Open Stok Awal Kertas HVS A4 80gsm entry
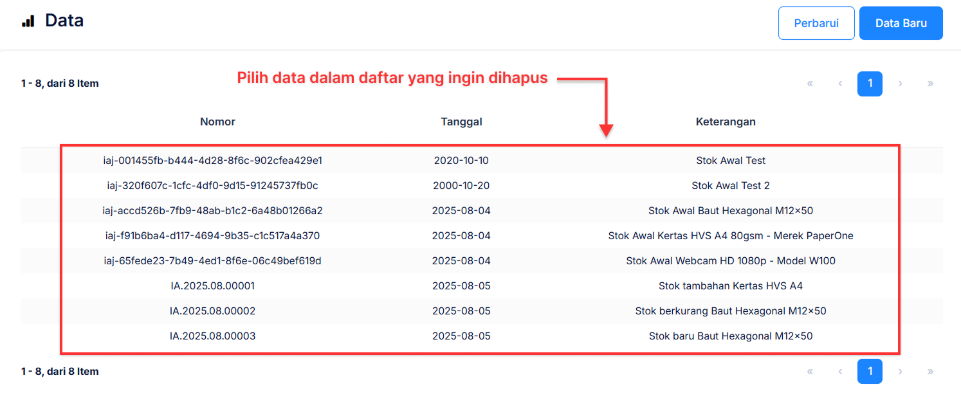This screenshot has width=961, height=398. tap(730, 236)
